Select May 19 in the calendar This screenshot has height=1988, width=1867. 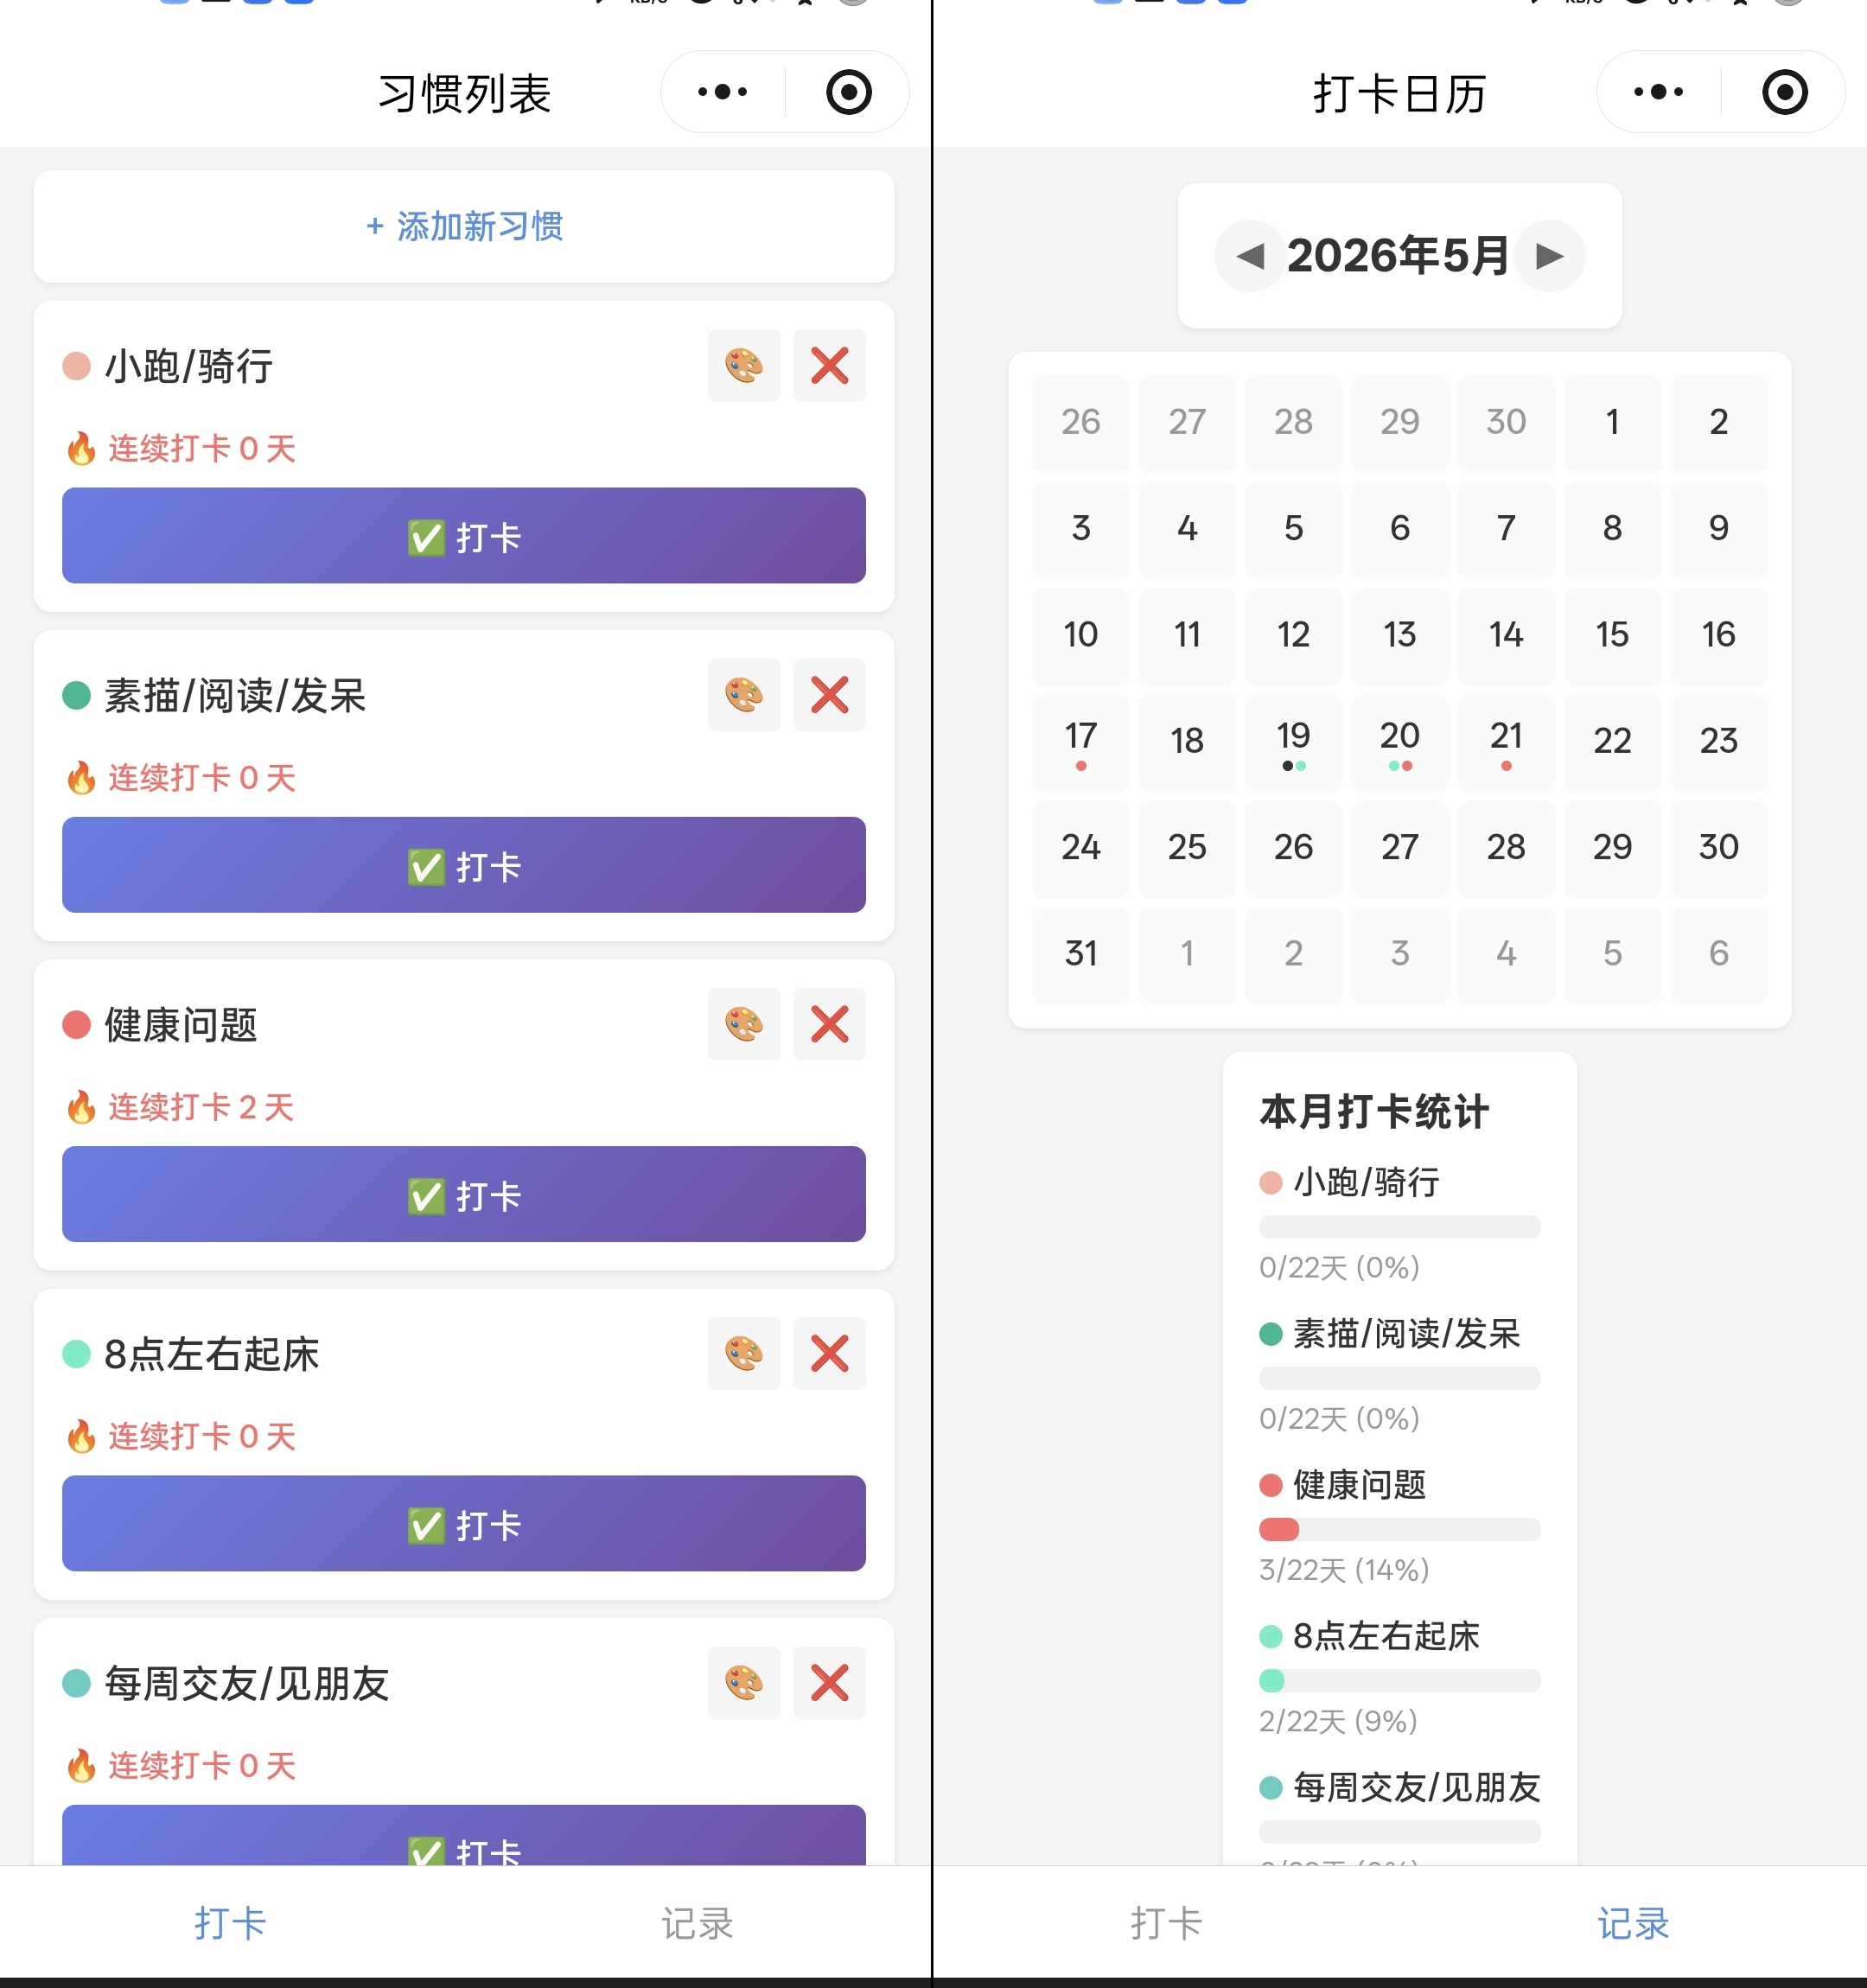click(1293, 743)
